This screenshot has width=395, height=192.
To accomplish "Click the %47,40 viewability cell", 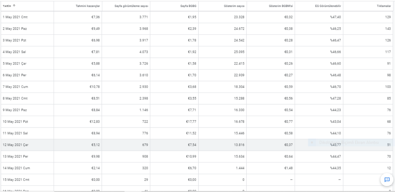I will (x=336, y=17).
